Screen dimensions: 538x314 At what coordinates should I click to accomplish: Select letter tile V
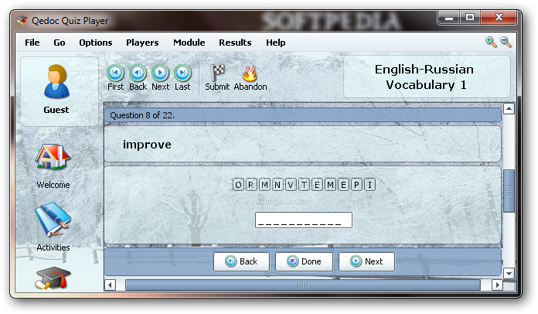pyautogui.click(x=291, y=185)
